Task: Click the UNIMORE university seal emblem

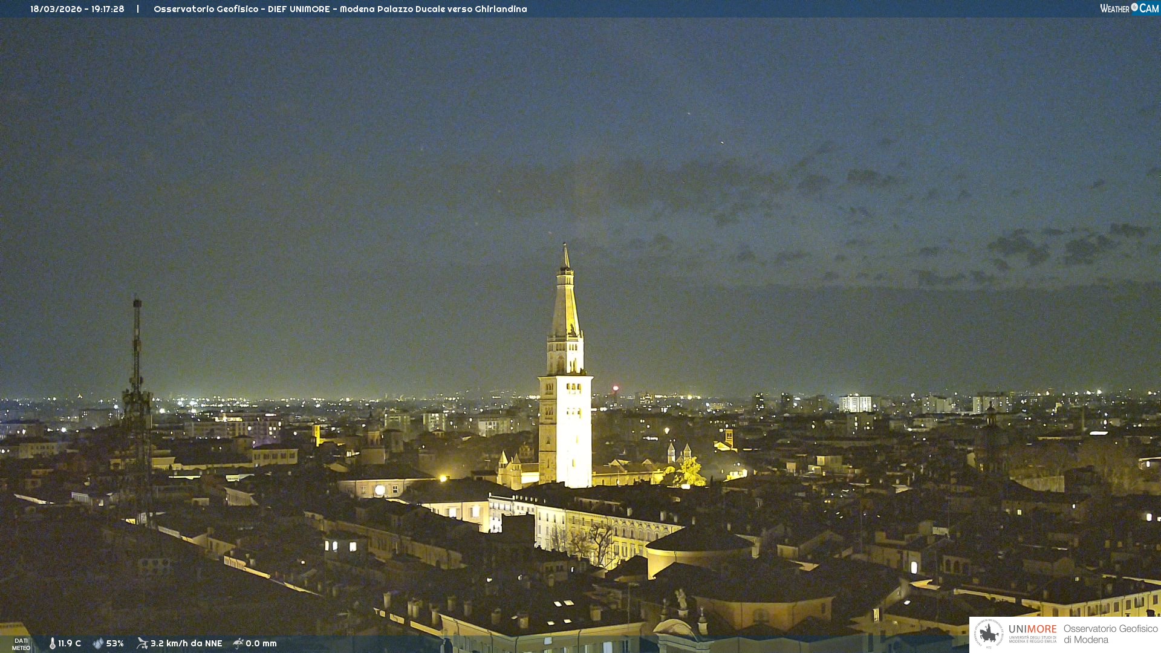Action: [x=989, y=634]
